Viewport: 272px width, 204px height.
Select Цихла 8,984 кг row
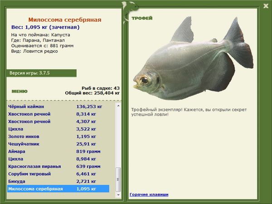coord(58,159)
